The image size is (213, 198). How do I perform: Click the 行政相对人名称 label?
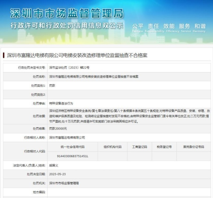(35, 137)
